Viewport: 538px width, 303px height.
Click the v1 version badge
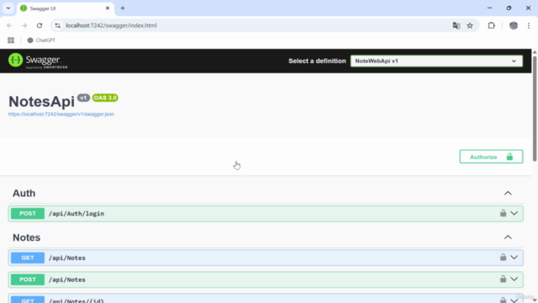(x=83, y=98)
